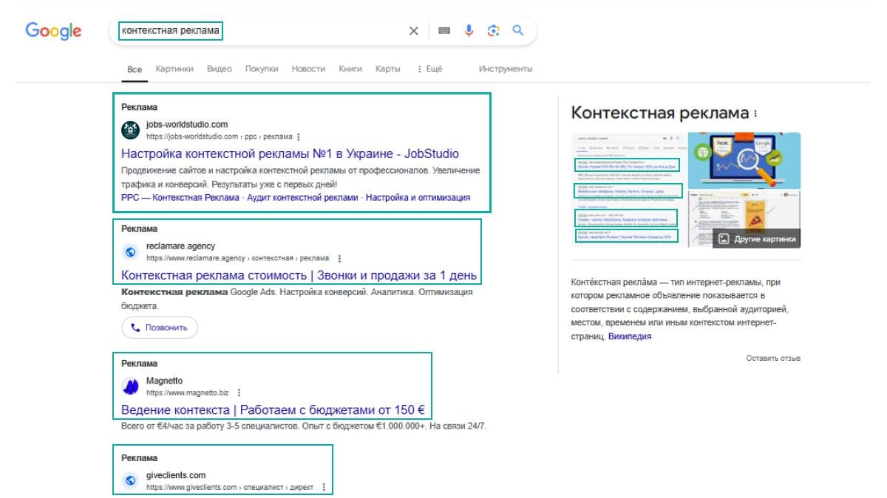The width and height of the screenshot is (887, 498).
Task: Open three-dot menu next to magnetto.biz URL
Action: coord(239,392)
